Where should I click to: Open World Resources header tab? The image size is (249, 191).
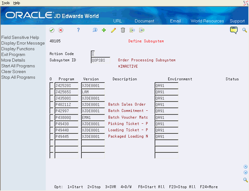[x=207, y=21]
